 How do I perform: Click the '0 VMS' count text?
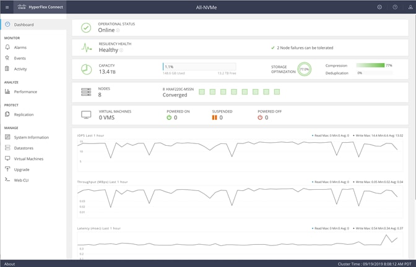coord(106,117)
